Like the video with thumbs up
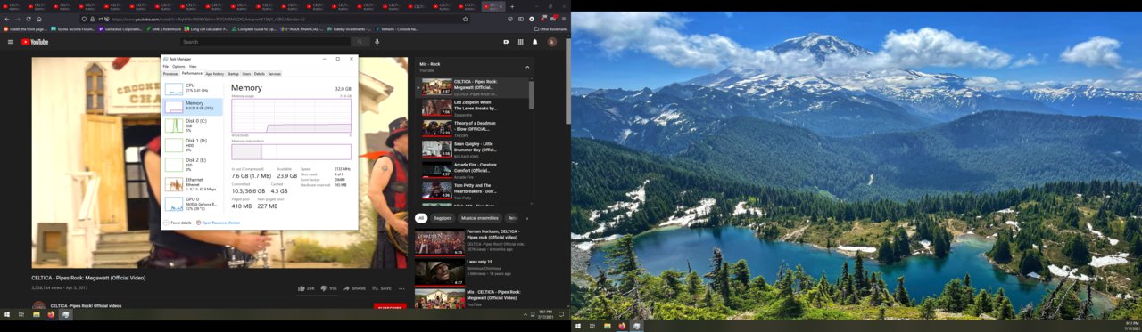Viewport: 1142px width, 332px height. pyautogui.click(x=302, y=288)
